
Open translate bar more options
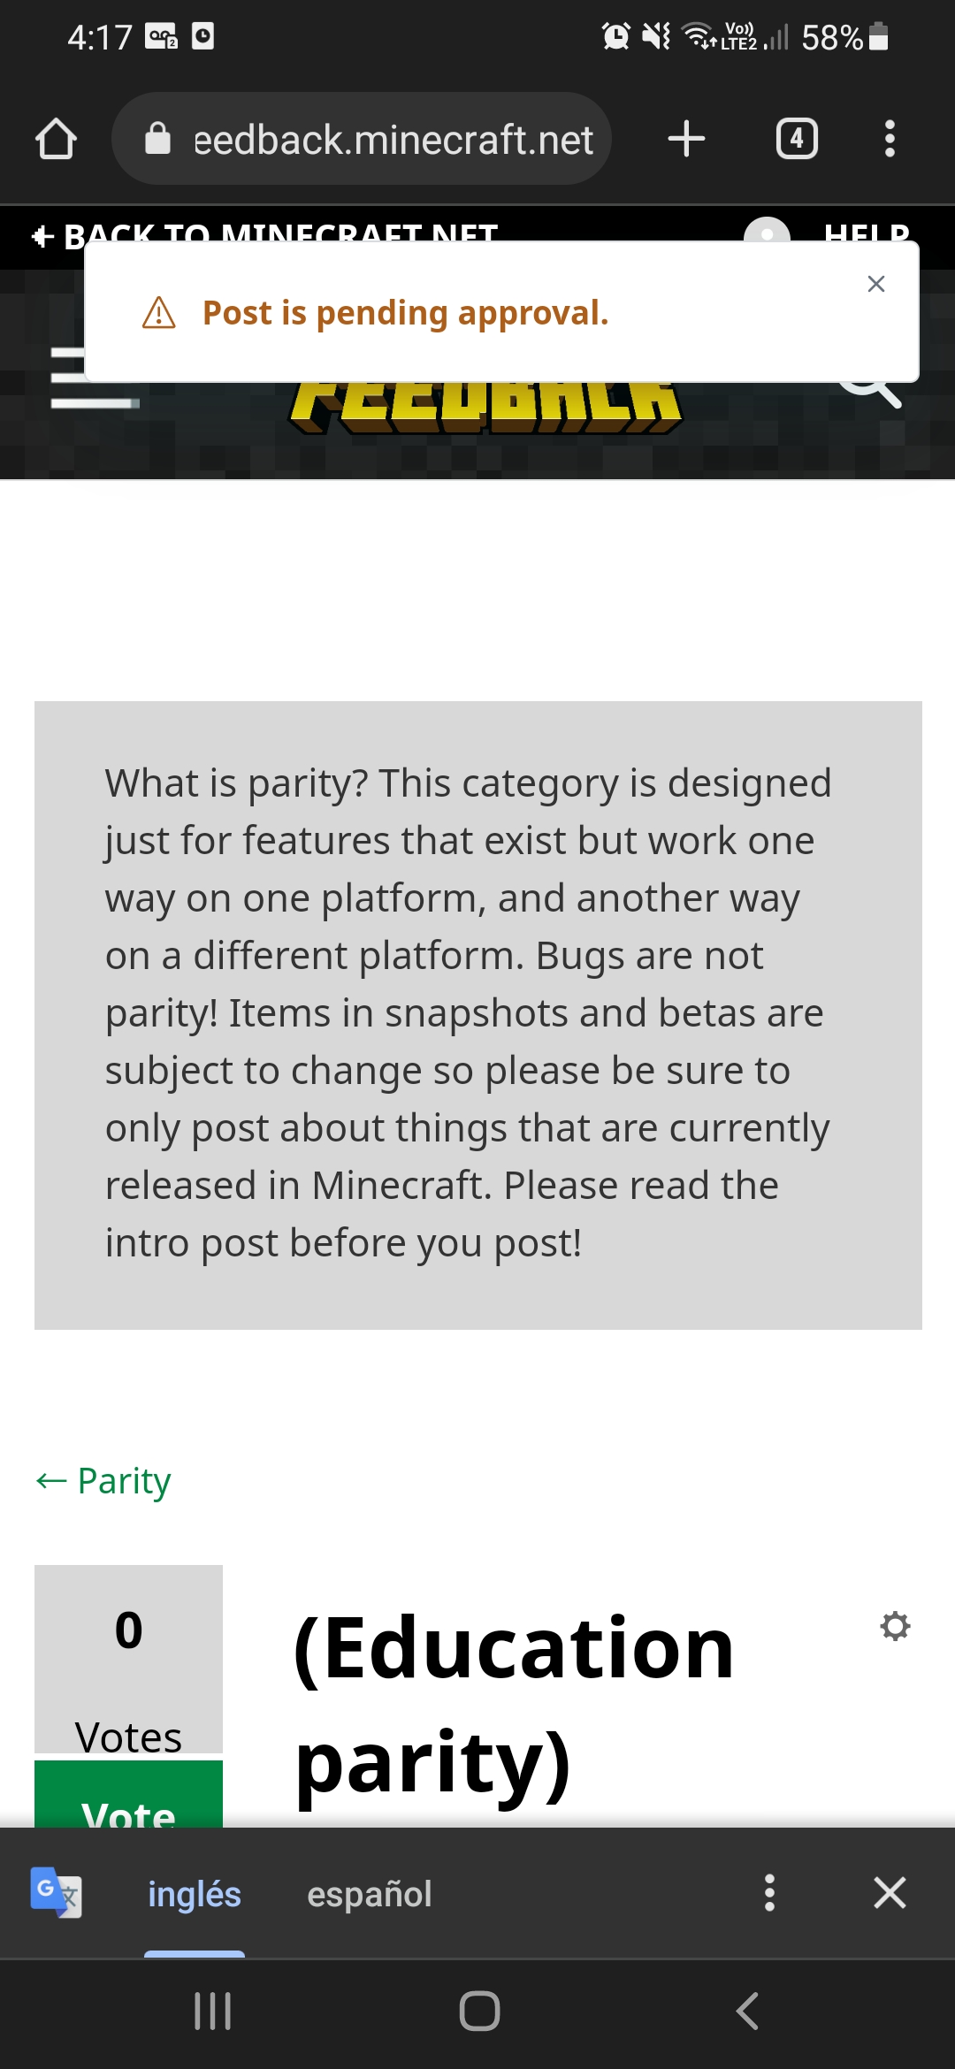coord(769,1893)
